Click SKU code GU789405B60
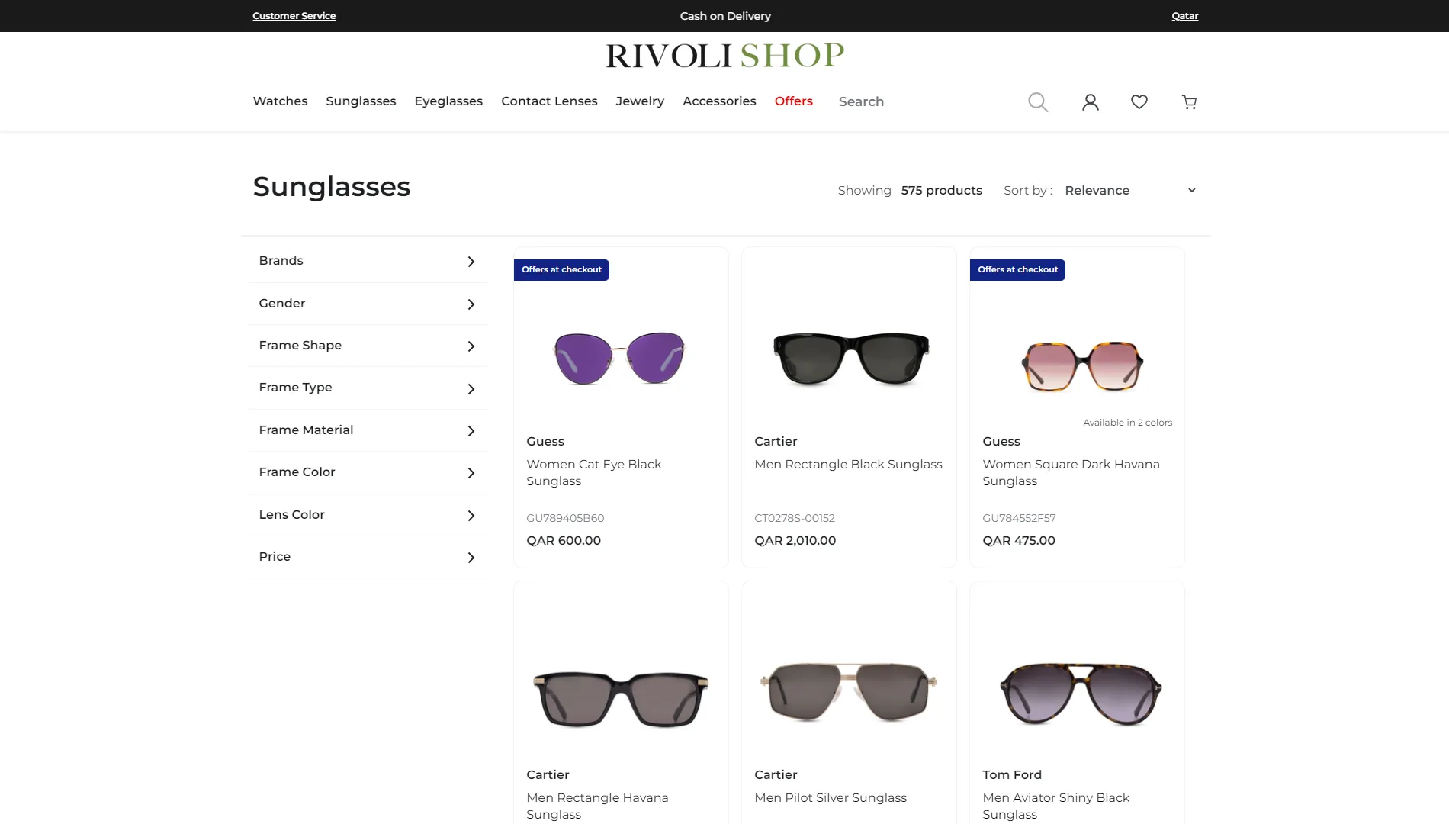The width and height of the screenshot is (1449, 824). [x=565, y=518]
